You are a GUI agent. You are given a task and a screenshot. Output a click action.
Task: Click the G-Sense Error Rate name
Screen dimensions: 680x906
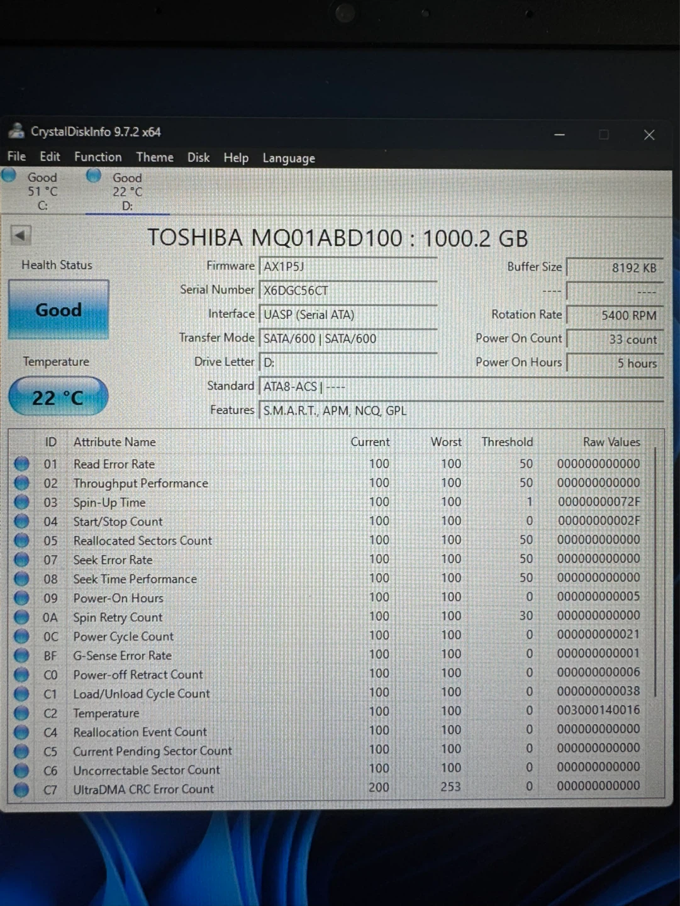tap(123, 656)
